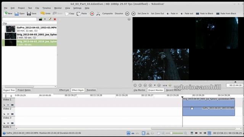Open the Monitor menu
Screen dimensions: 244x137
58,8
